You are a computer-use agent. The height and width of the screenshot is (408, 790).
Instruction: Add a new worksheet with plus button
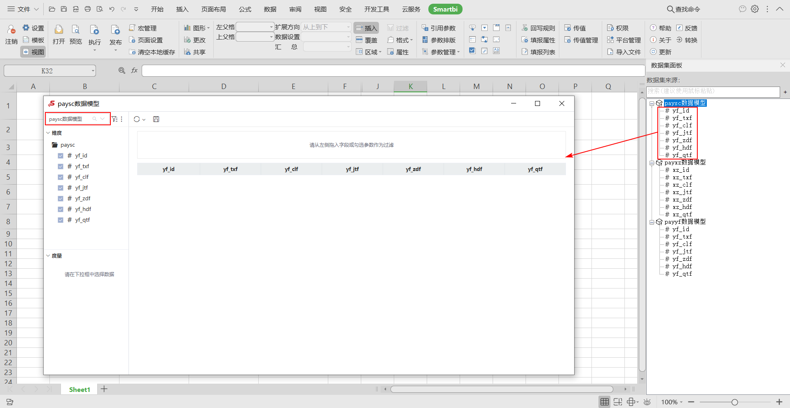click(x=104, y=389)
